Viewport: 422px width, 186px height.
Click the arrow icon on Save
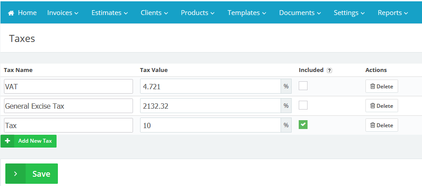click(x=15, y=174)
